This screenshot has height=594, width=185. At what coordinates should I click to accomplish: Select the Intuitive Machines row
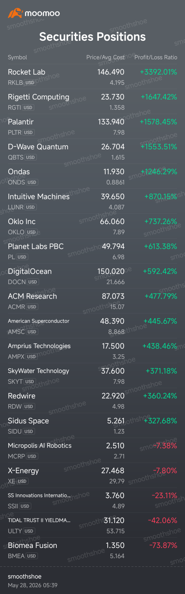pos(92,202)
